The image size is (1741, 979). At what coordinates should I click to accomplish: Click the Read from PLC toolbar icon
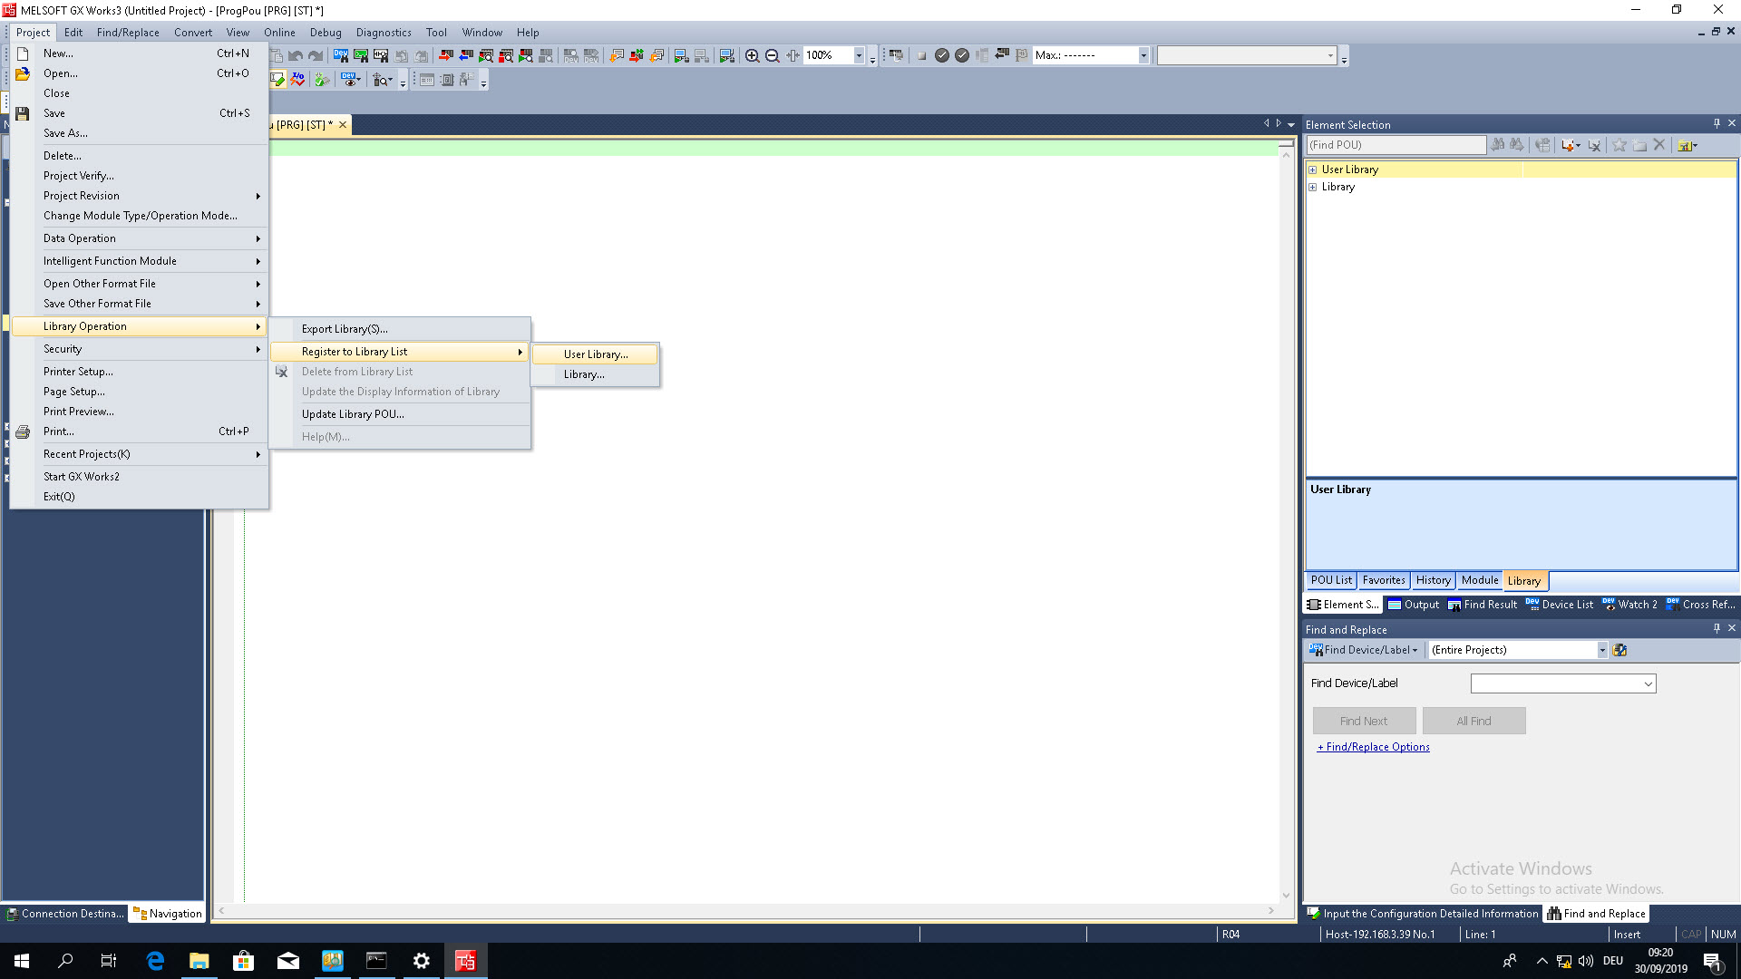pyautogui.click(x=465, y=56)
